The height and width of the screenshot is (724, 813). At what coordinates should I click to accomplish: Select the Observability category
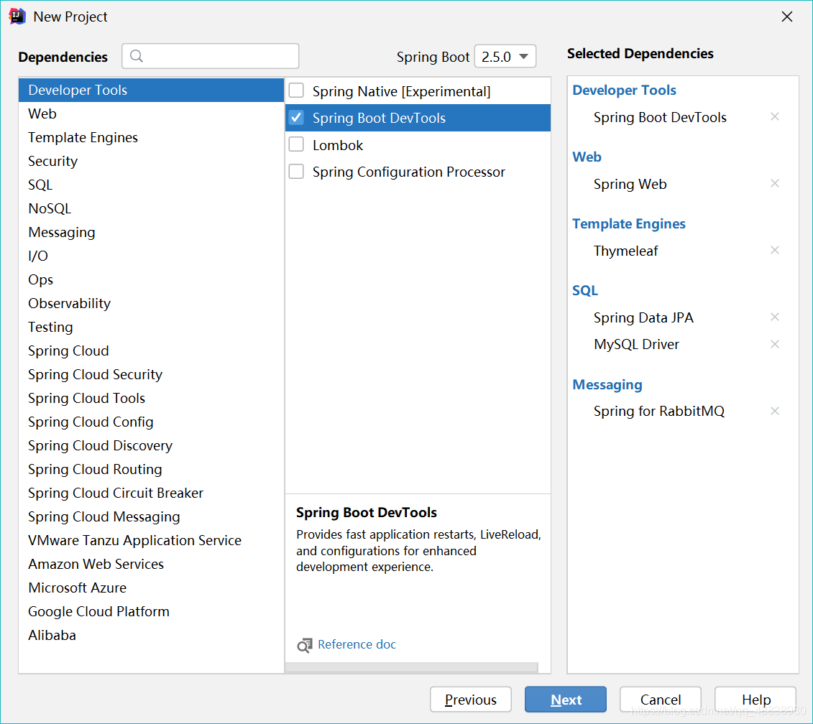(x=152, y=303)
